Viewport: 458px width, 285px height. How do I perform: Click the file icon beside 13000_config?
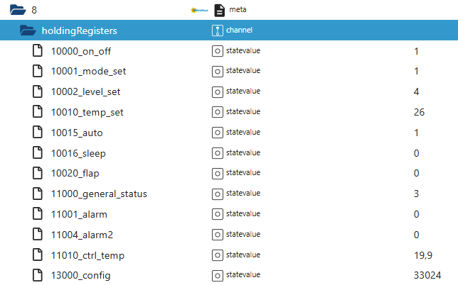[x=38, y=275]
